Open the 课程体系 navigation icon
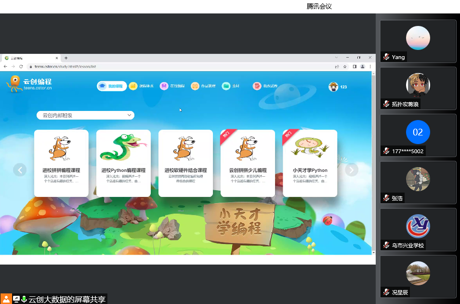The height and width of the screenshot is (304, 460). [133, 86]
